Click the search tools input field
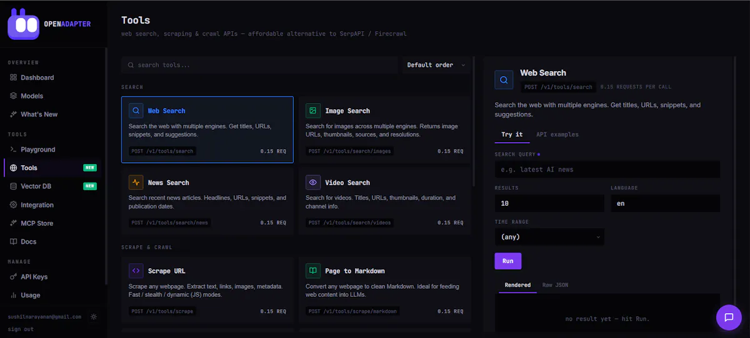The width and height of the screenshot is (750, 338). click(259, 65)
